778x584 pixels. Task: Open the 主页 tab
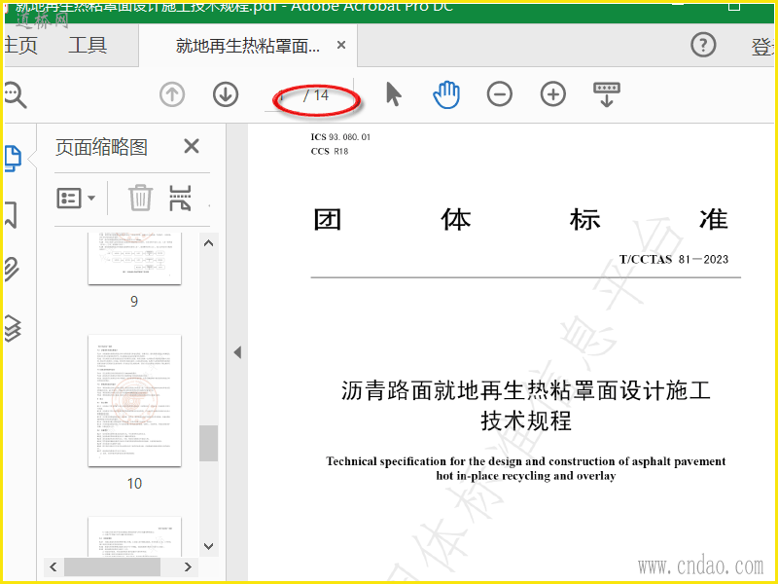pos(20,45)
